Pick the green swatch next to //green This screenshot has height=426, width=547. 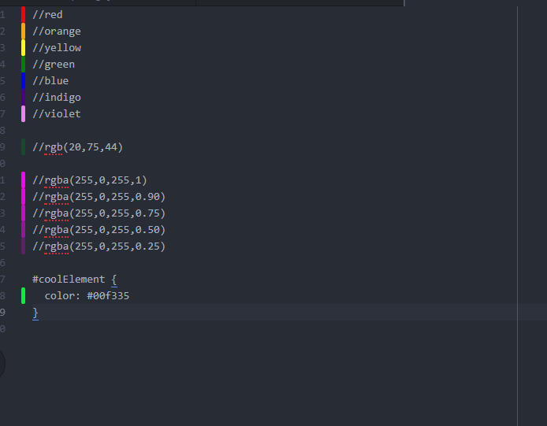[x=23, y=64]
